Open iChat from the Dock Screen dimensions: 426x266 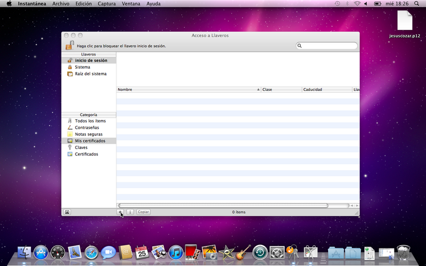pos(108,253)
